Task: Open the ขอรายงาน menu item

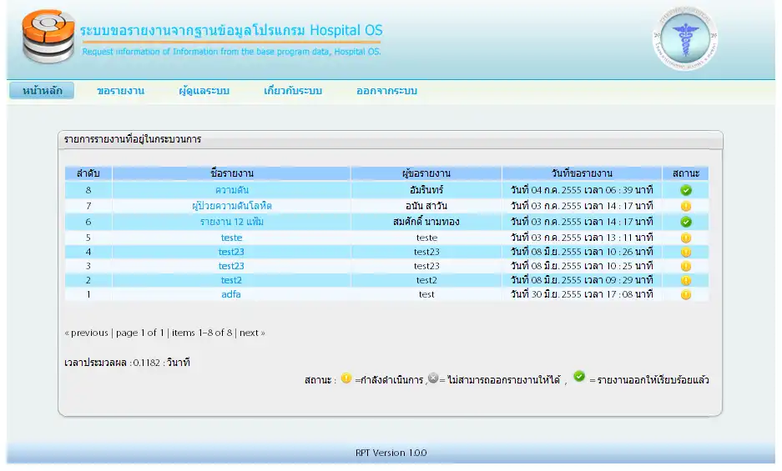Action: 121,91
